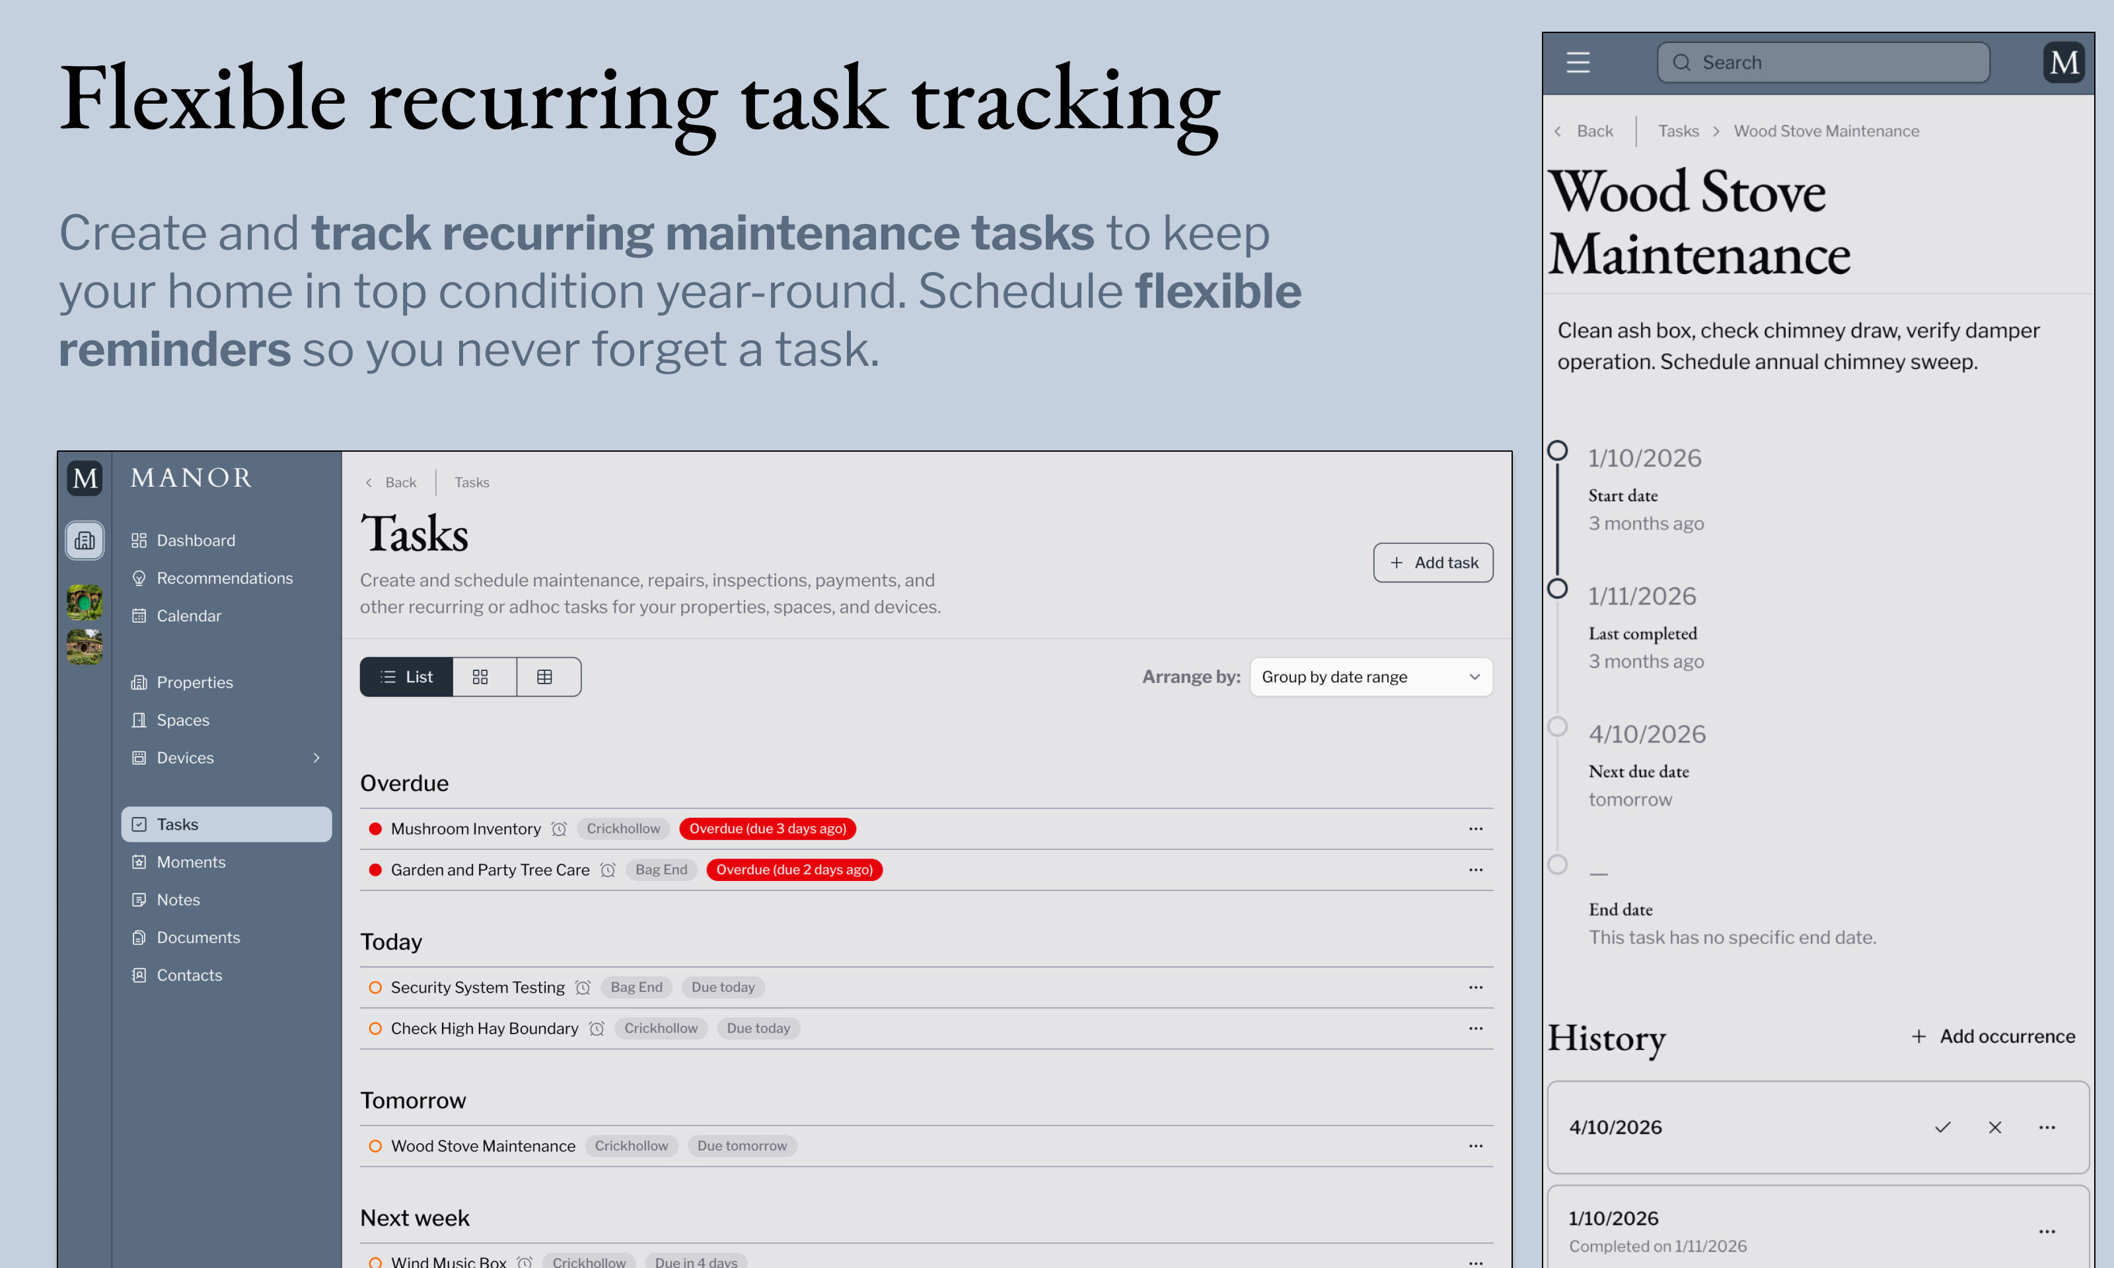The image size is (2114, 1268).
Task: Skip 4/10/2026 occurrence with X icon
Action: pyautogui.click(x=1994, y=1127)
